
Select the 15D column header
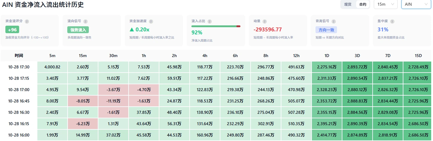pyautogui.click(x=418, y=56)
